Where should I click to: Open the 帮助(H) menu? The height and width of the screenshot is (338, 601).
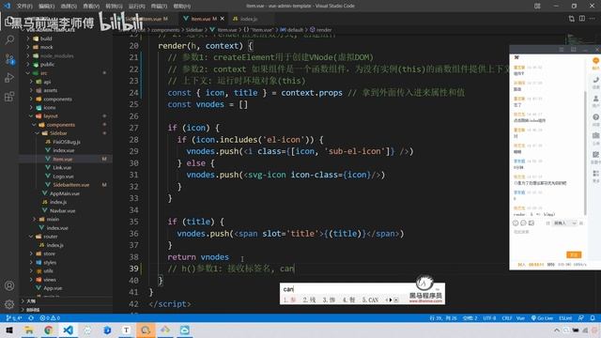(182, 7)
